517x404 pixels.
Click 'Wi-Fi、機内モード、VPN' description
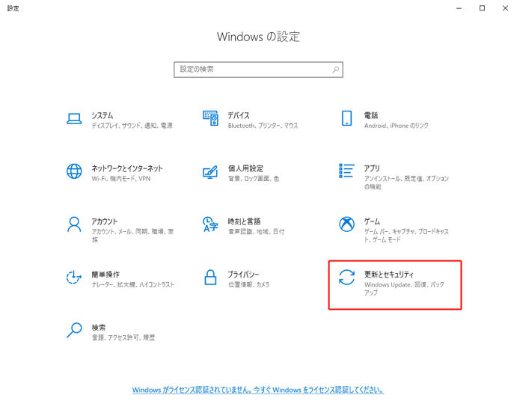121,179
